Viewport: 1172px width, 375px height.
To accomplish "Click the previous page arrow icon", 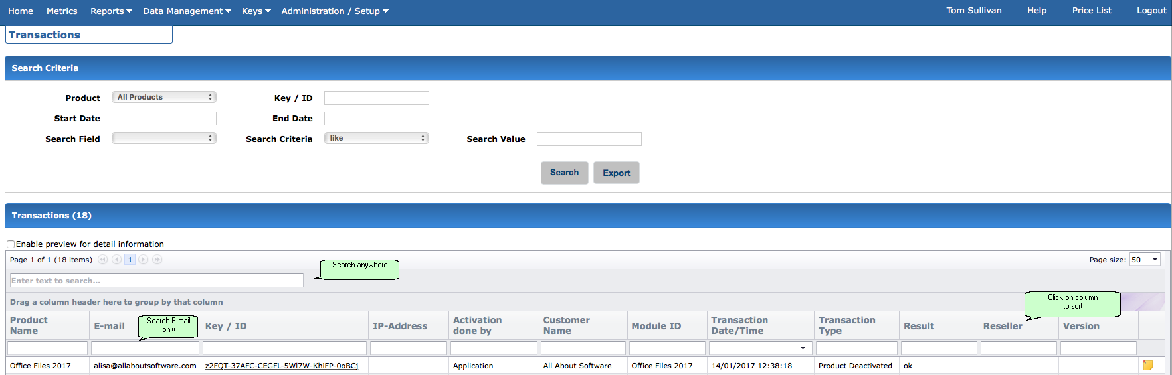I will 116,260.
